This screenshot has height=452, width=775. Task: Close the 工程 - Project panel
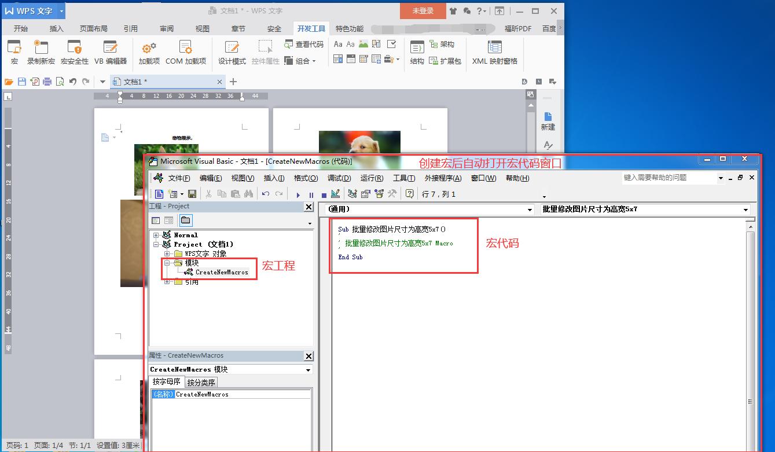308,207
